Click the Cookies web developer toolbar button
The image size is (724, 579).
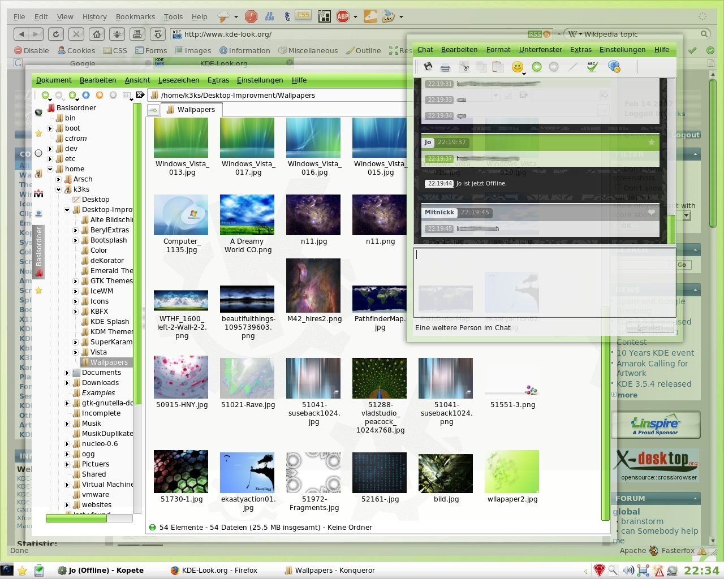click(76, 50)
